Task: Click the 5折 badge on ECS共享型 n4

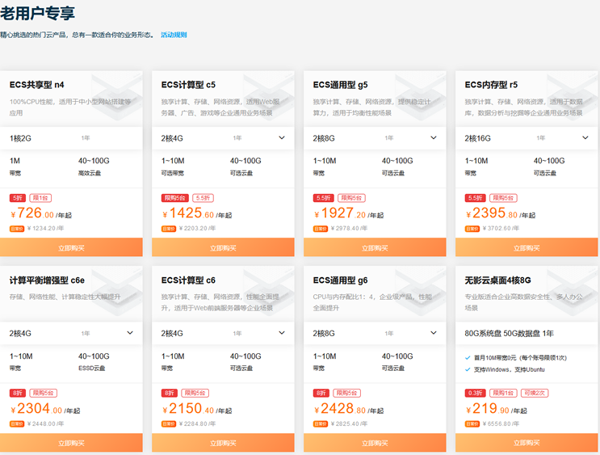Action: tap(18, 198)
